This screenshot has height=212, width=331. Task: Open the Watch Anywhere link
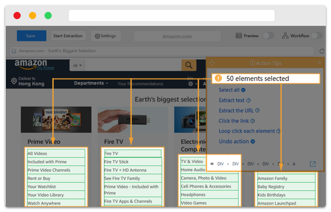tap(56, 203)
